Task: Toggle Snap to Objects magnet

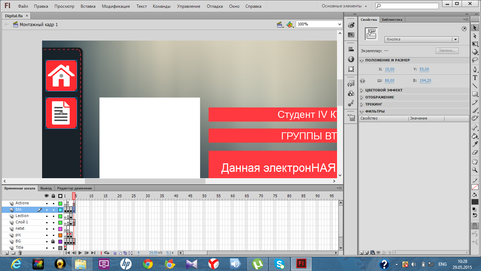Action: pos(475,225)
